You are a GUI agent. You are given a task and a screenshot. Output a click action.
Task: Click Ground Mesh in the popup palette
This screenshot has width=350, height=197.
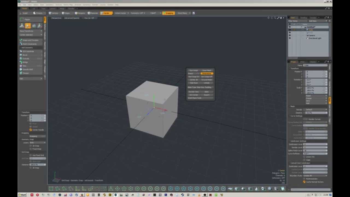point(207,80)
